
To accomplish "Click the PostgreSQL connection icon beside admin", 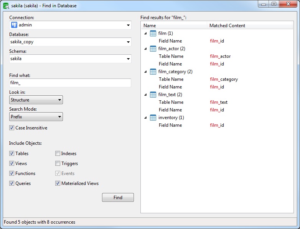I will click(14, 25).
